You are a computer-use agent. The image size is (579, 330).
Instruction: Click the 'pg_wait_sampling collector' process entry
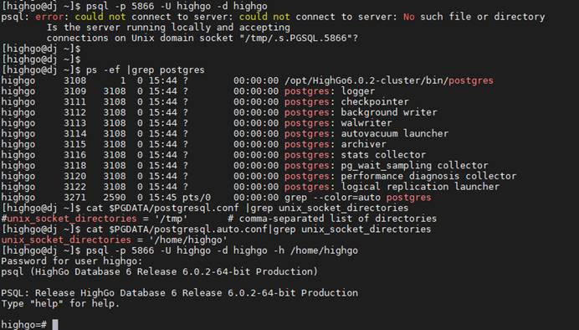pos(414,166)
